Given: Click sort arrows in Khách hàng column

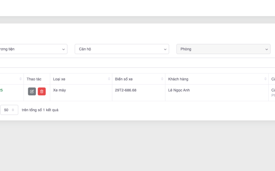Looking at the screenshot, I should coord(265,79).
